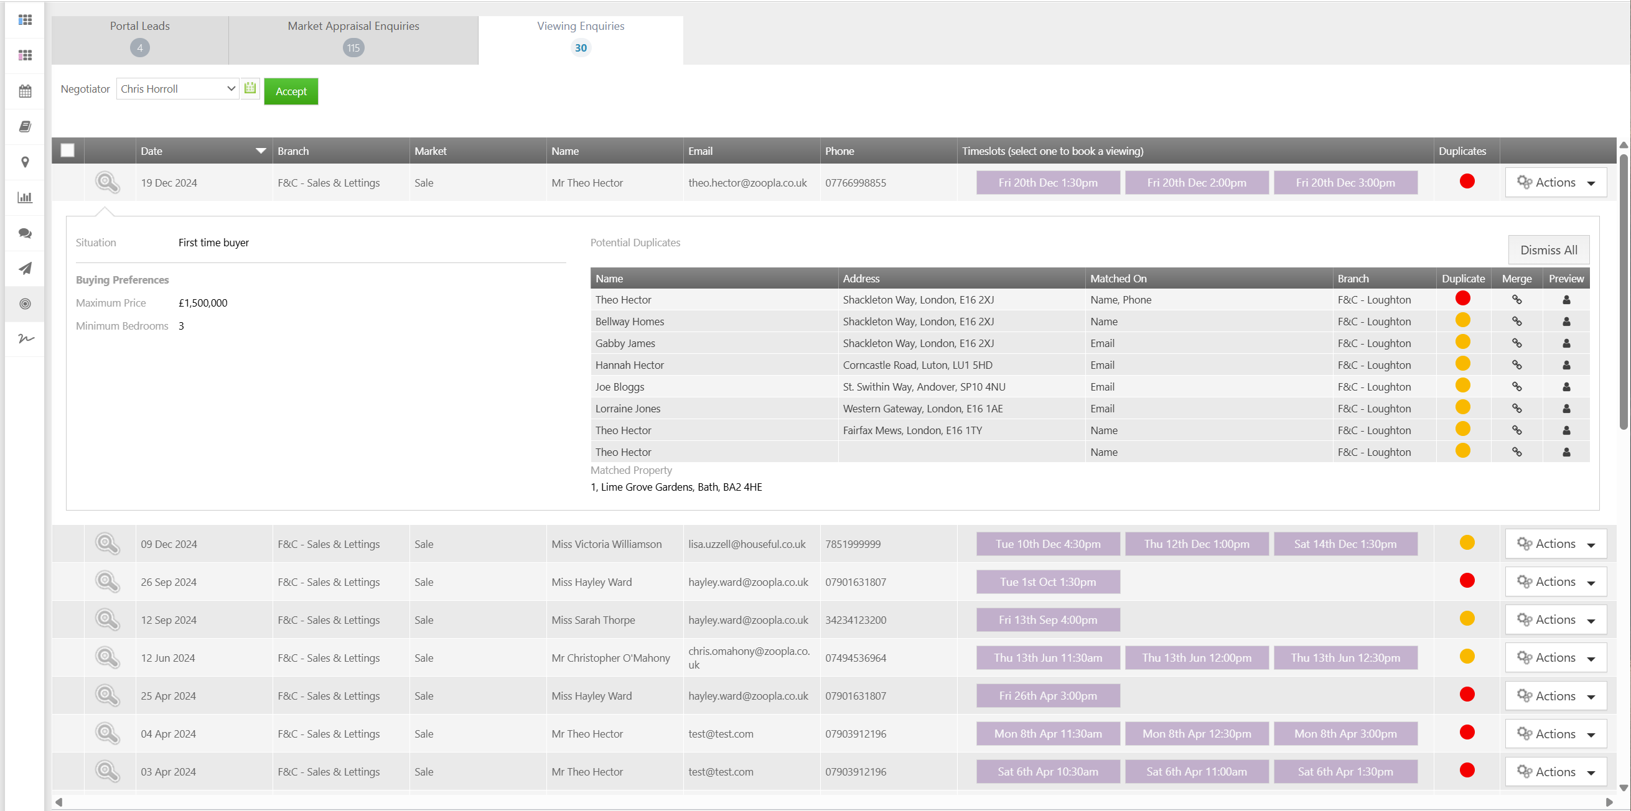
Task: Merge with Lorraine Jones duplicate
Action: coord(1517,409)
